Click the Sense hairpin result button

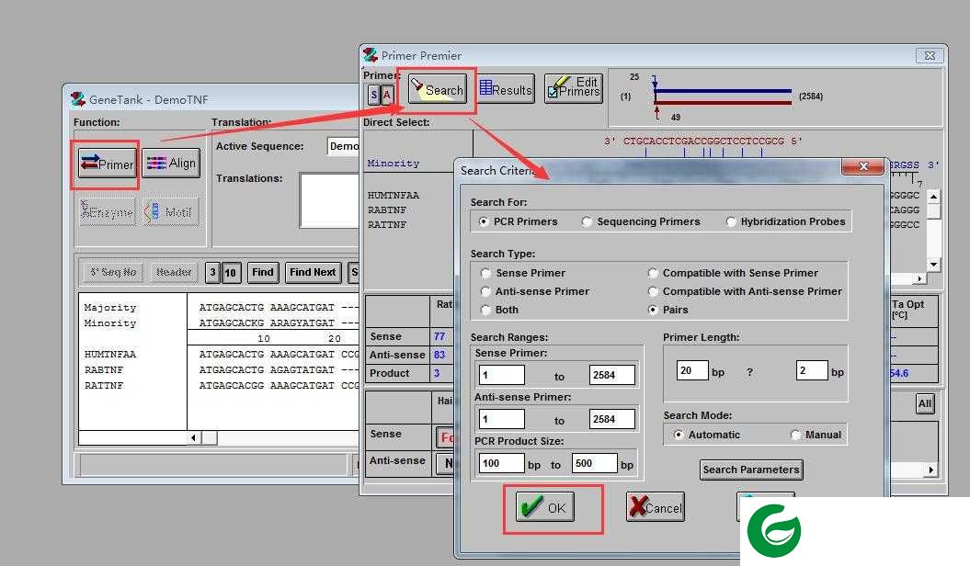pyautogui.click(x=445, y=437)
